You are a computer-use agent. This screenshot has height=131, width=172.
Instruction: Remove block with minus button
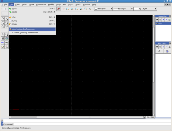(x=166, y=47)
